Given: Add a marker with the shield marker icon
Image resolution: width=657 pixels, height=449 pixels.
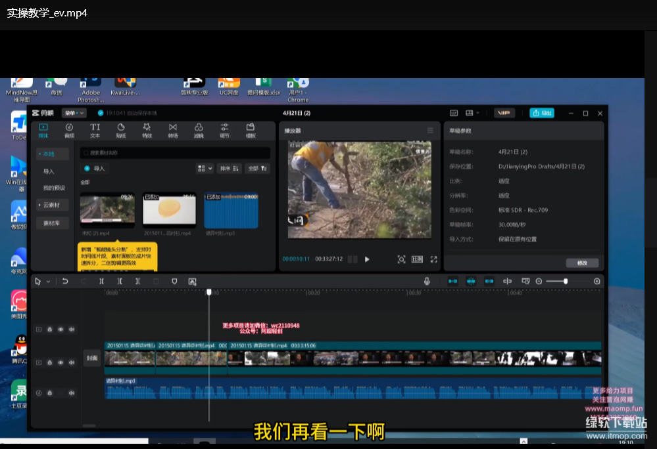Looking at the screenshot, I should pos(174,282).
